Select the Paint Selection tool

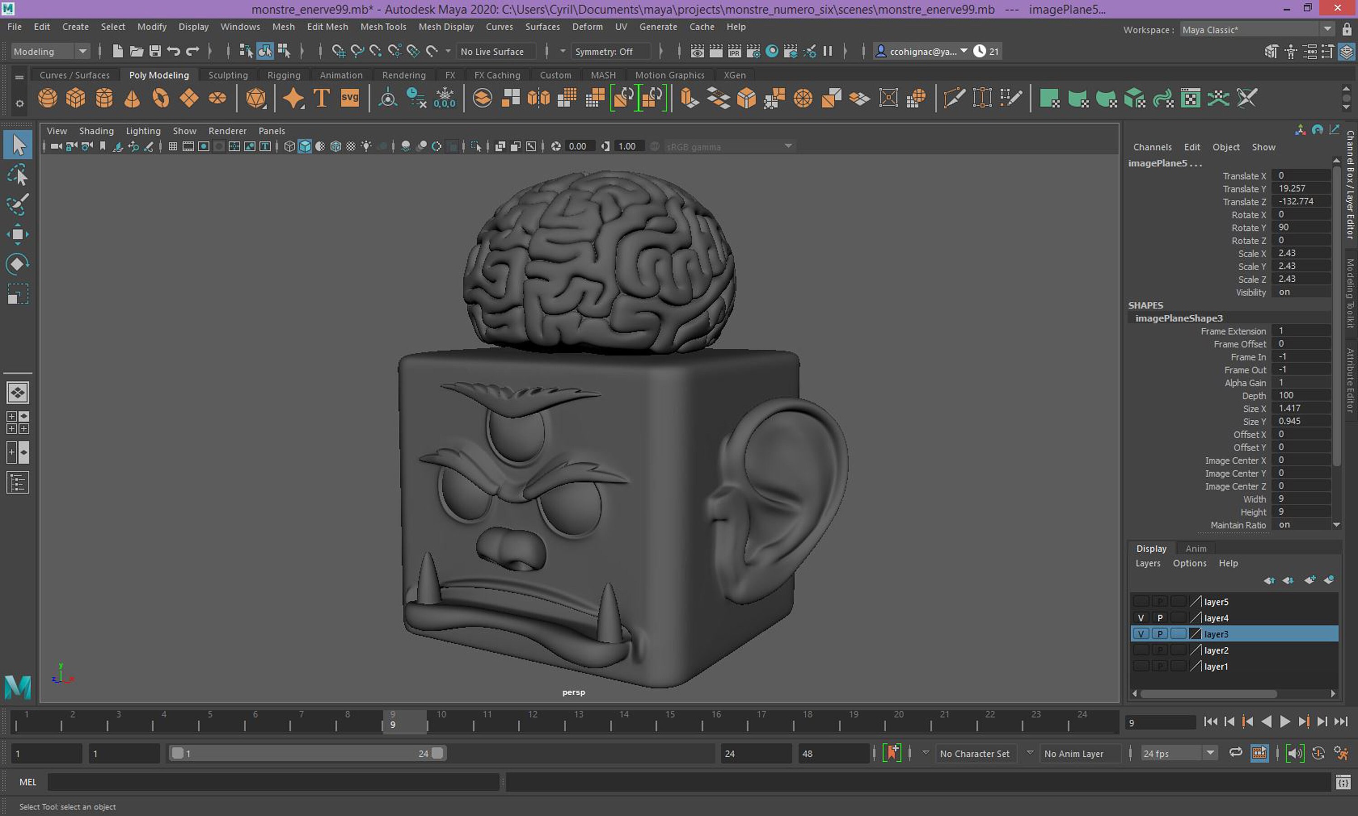(x=18, y=205)
